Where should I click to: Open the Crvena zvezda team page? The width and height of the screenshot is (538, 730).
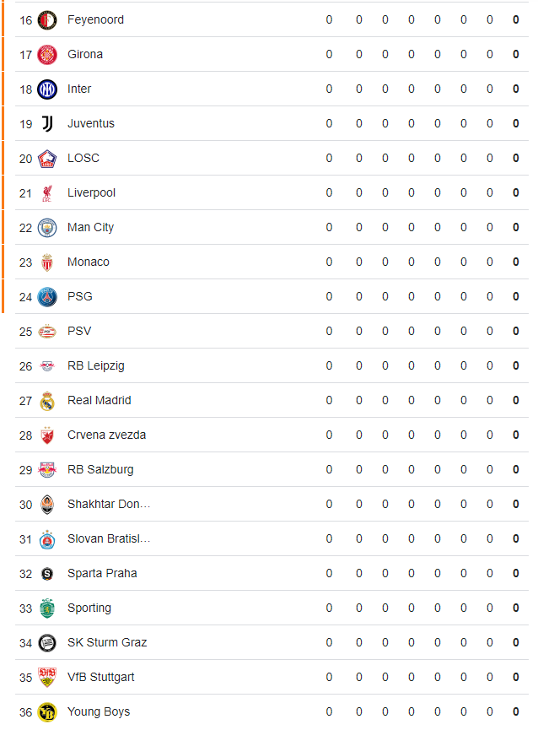pyautogui.click(x=106, y=435)
